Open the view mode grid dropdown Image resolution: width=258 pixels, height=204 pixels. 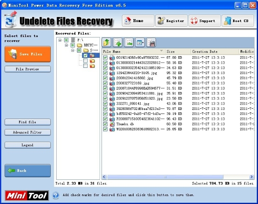140,42
